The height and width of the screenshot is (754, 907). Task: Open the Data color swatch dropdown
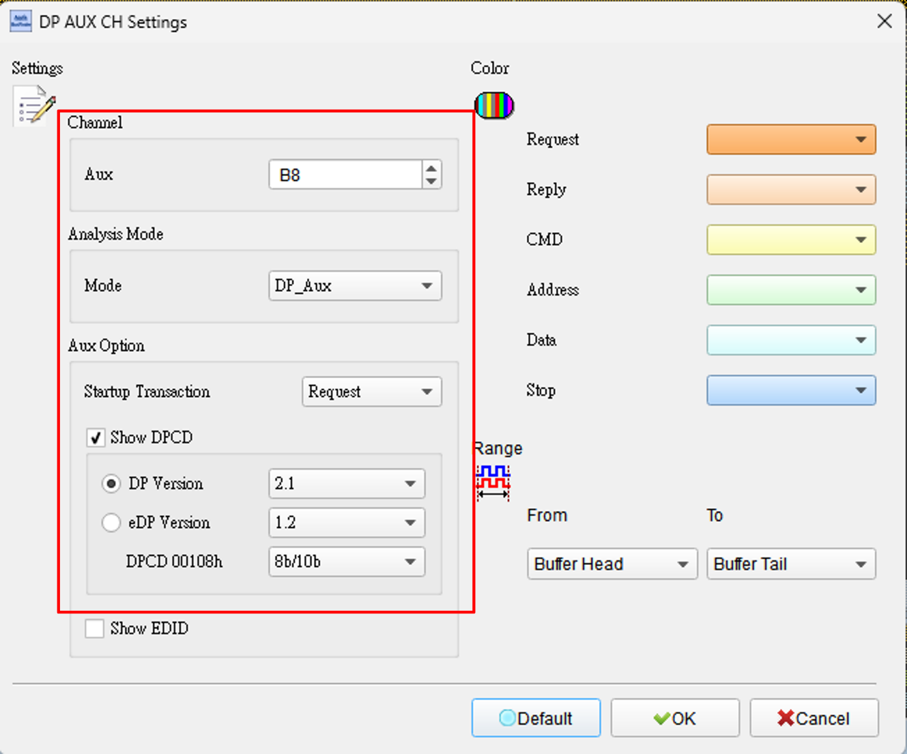coord(791,340)
